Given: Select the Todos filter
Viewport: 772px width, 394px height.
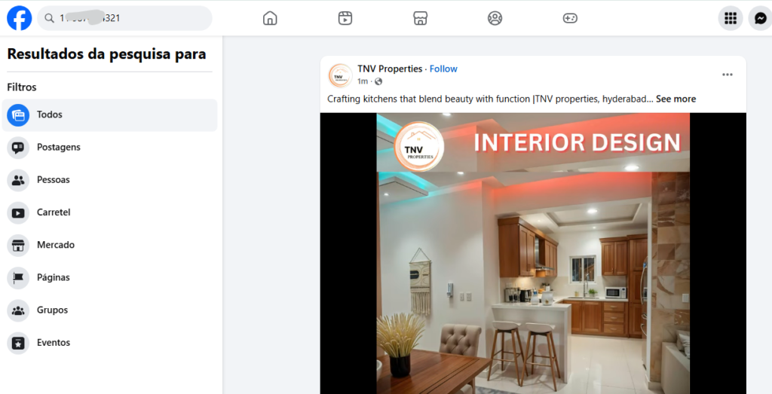Looking at the screenshot, I should (109, 115).
